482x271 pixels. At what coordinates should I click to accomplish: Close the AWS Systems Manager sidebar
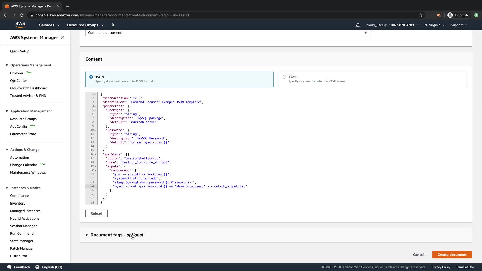click(x=63, y=37)
